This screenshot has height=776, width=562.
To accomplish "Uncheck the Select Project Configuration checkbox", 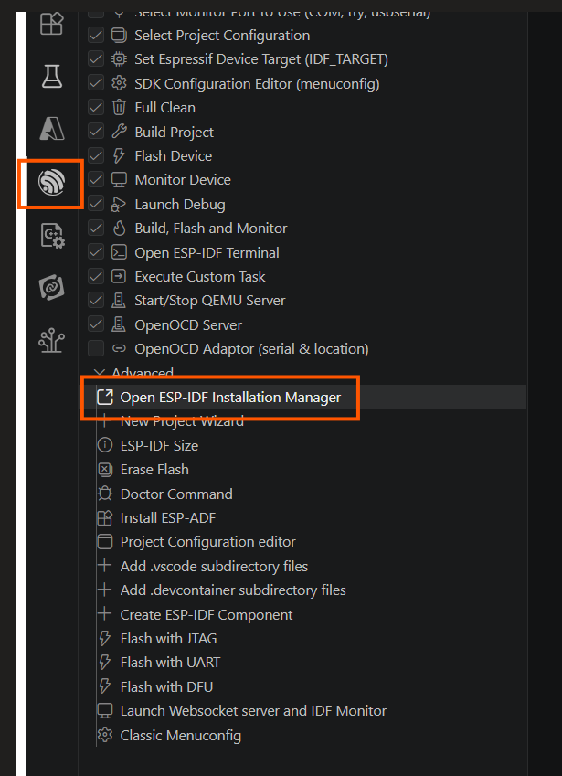I will pos(96,35).
